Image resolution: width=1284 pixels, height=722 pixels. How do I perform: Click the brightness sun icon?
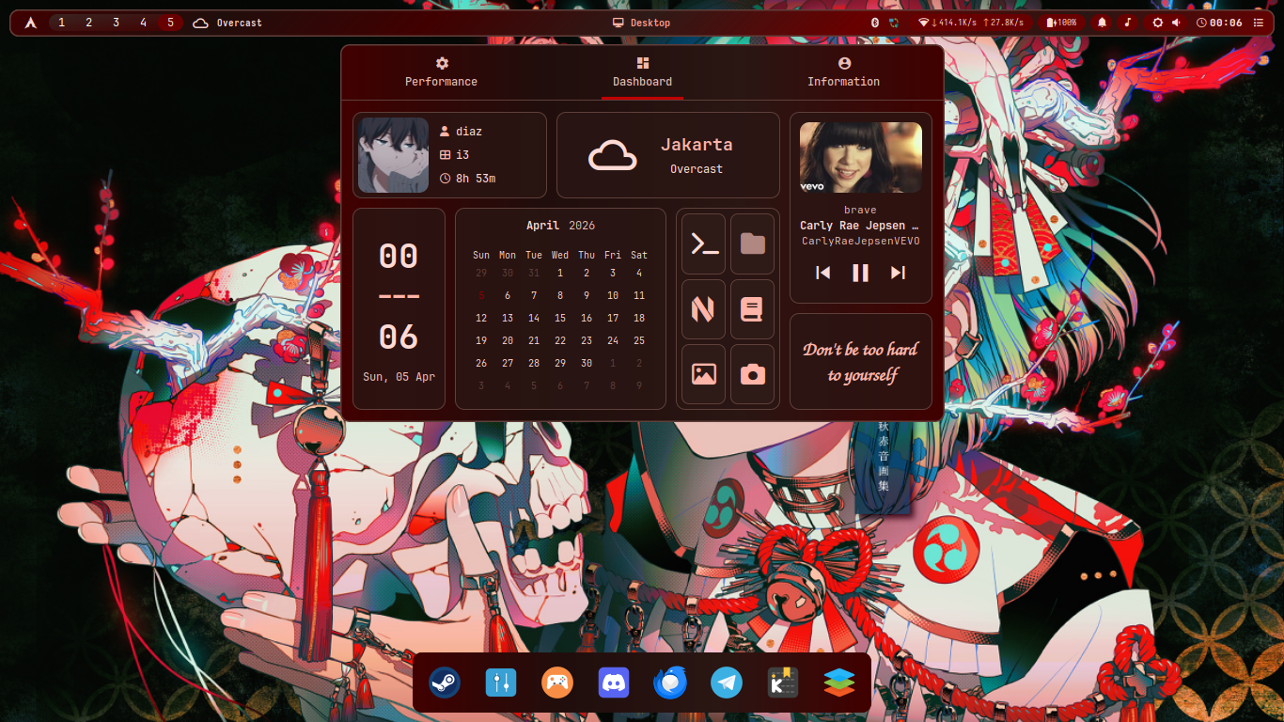pyautogui.click(x=1158, y=23)
